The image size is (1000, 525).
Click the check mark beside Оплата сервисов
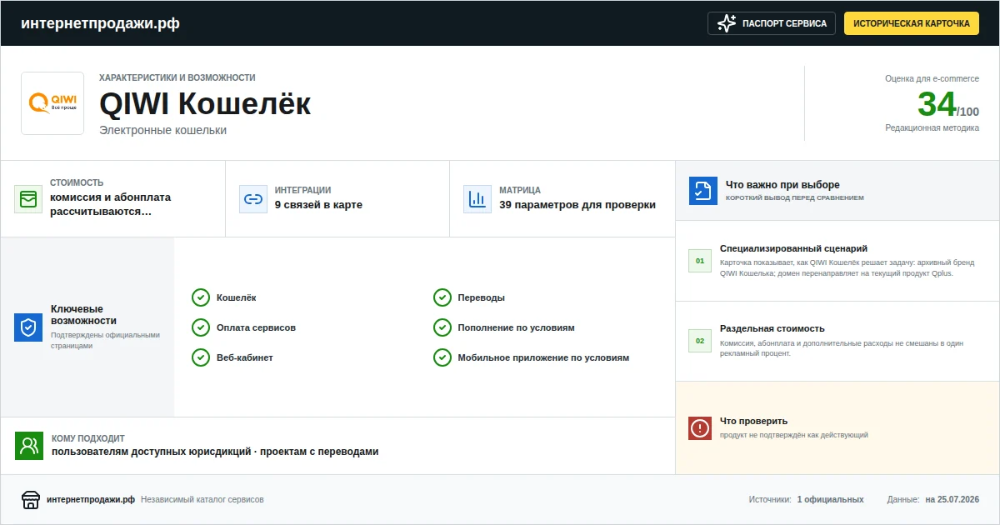(x=201, y=327)
